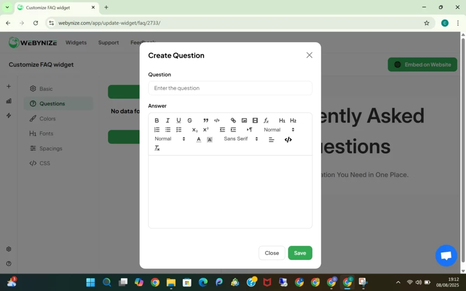Image resolution: width=466 pixels, height=291 pixels.
Task: Open the Windows Start menu
Action: coord(91,282)
